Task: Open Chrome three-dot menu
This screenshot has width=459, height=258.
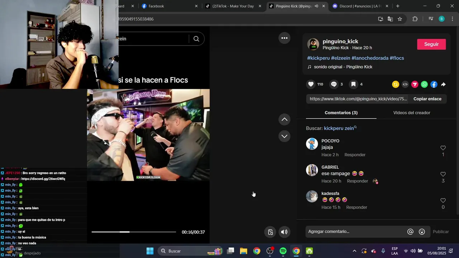Action: (x=452, y=19)
